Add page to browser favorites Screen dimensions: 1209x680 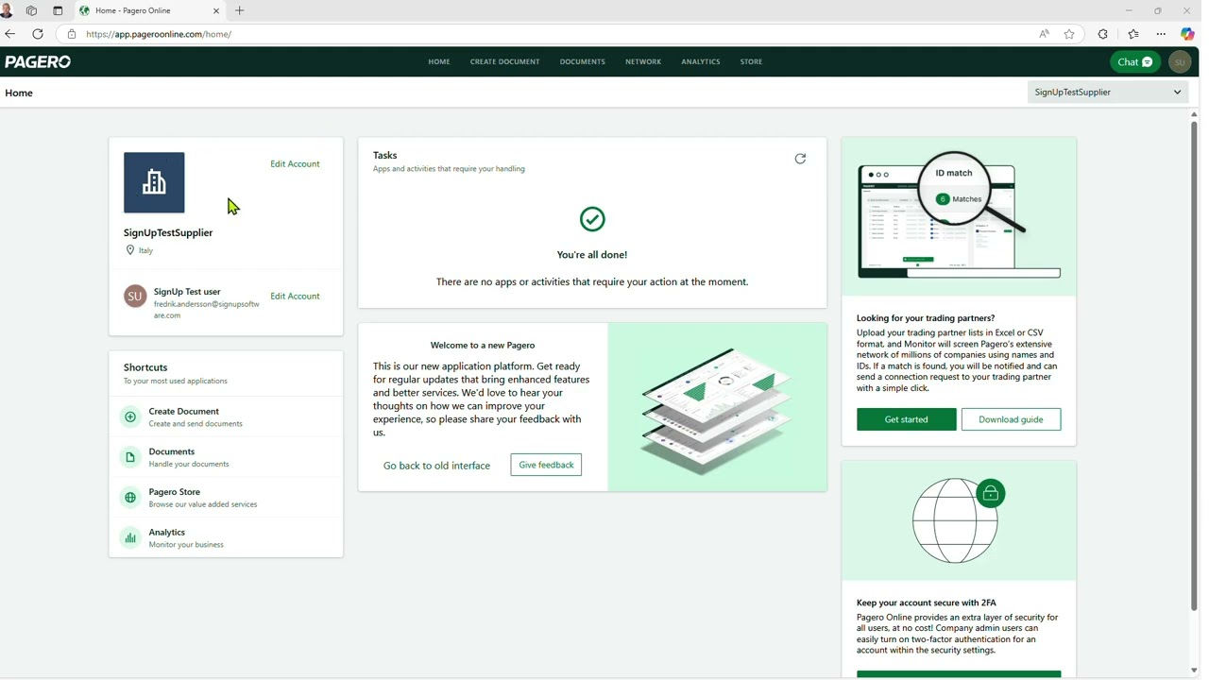click(1069, 34)
